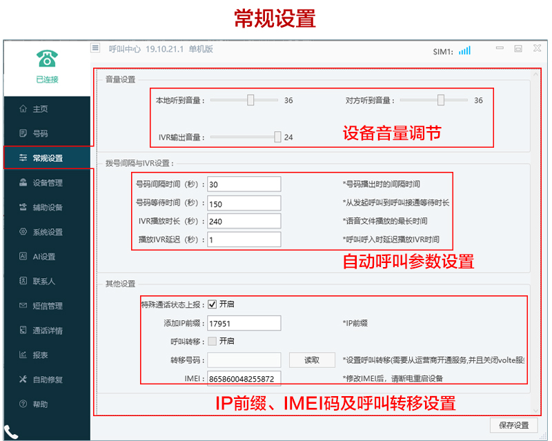This screenshot has width=552, height=441.
Task: Click the scrollbar up arrow of settings panel
Action: [x=536, y=74]
